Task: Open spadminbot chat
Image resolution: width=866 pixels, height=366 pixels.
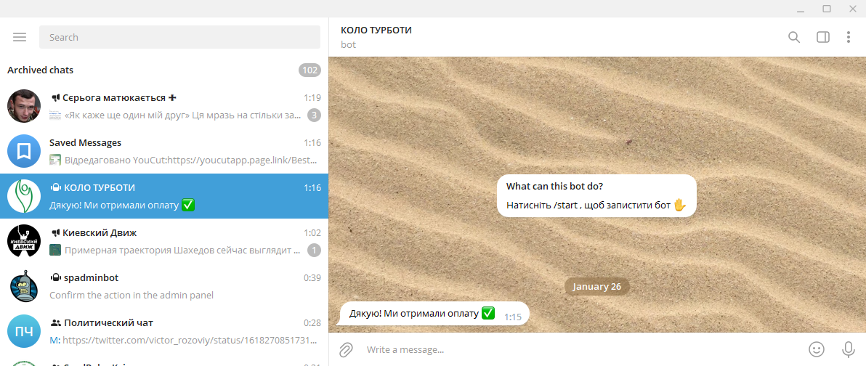Action: 164,286
